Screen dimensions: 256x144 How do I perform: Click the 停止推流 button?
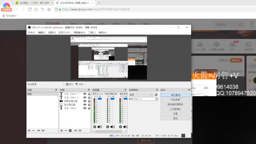pyautogui.click(x=175, y=95)
